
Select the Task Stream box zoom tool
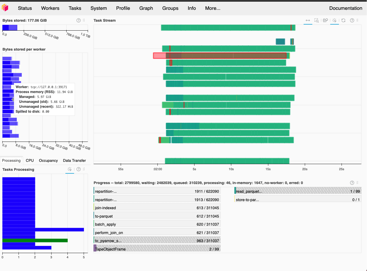click(317, 21)
